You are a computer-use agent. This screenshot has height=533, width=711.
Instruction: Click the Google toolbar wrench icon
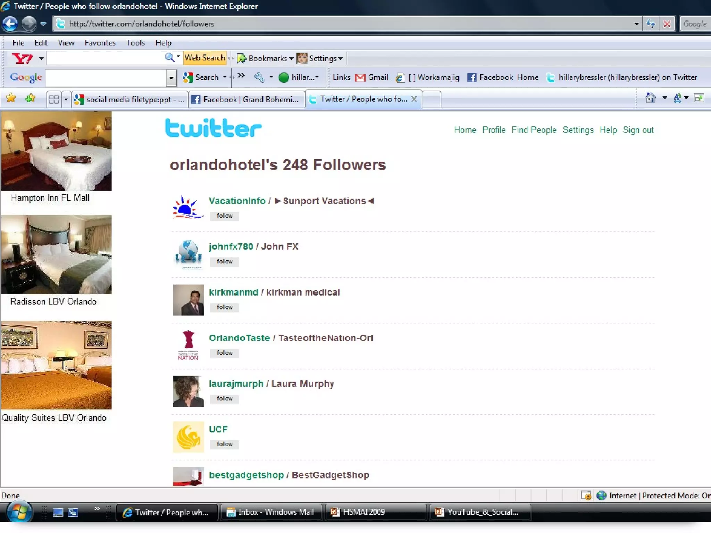[x=259, y=77]
